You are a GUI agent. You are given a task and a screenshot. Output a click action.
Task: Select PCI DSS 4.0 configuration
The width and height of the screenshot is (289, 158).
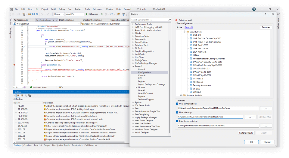tap(198, 82)
